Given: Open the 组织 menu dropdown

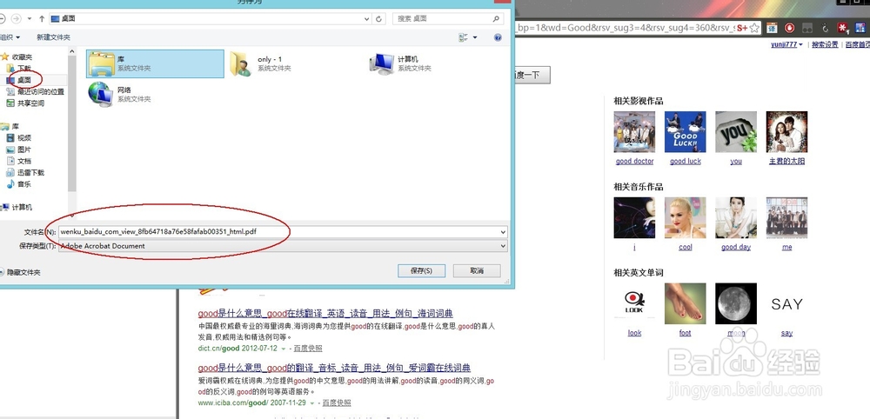Looking at the screenshot, I should point(10,37).
